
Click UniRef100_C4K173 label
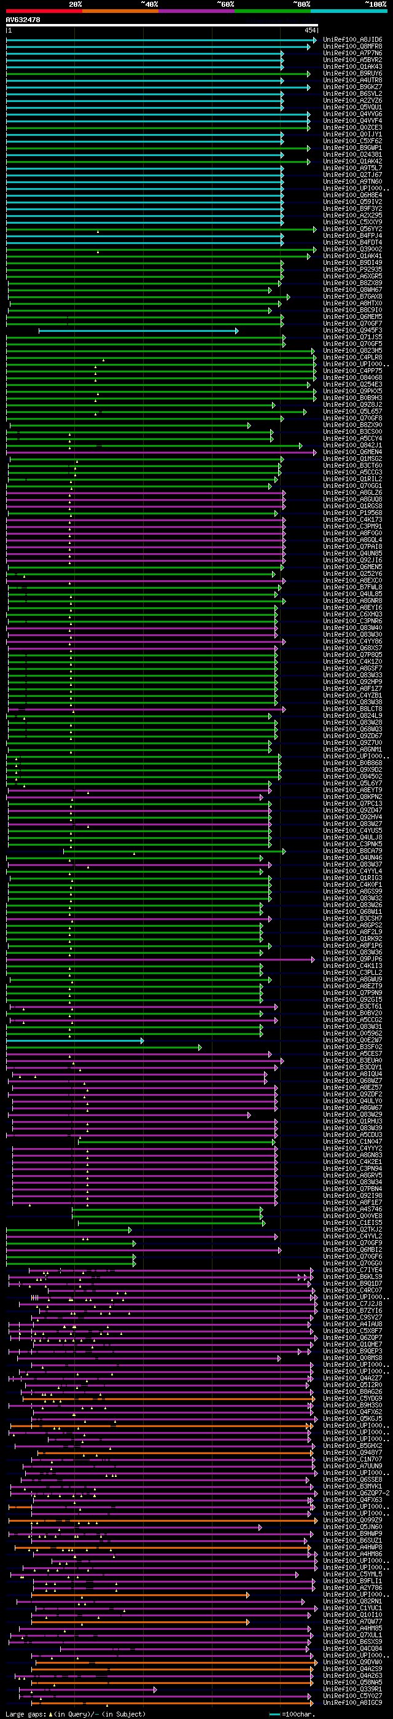(x=353, y=519)
